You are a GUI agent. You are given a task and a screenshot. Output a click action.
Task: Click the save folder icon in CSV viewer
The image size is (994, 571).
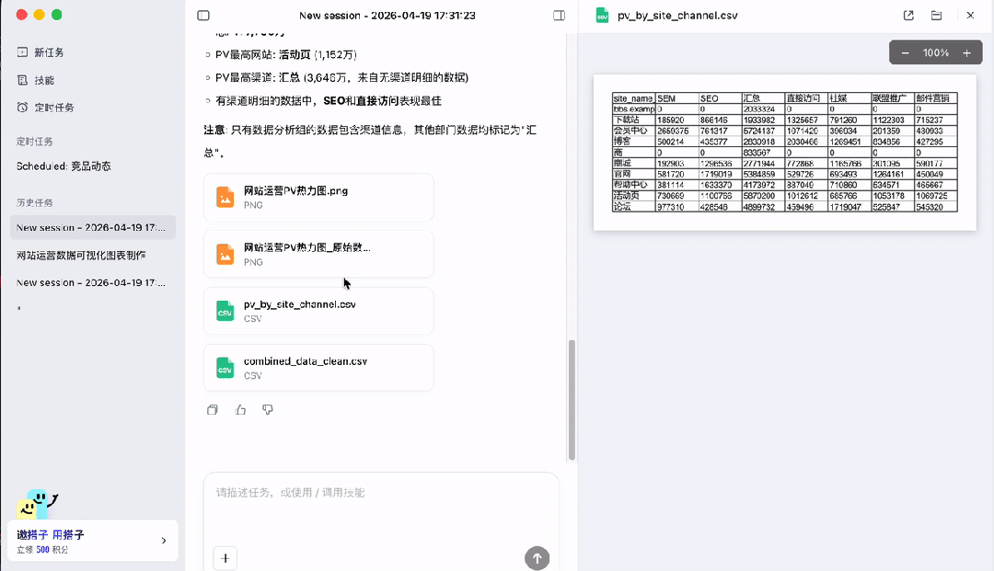(935, 15)
